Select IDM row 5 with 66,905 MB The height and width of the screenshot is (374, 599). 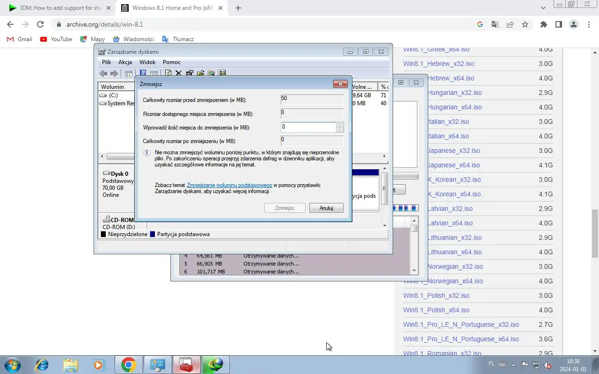pyautogui.click(x=295, y=264)
